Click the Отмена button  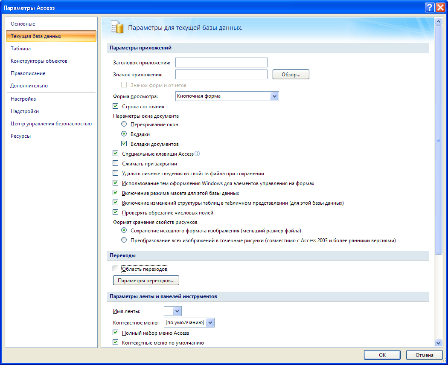point(424,355)
